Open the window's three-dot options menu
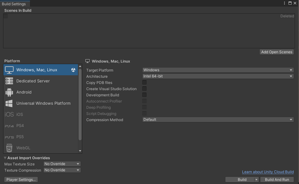Image resolution: width=299 pixels, height=184 pixels. tap(284, 3)
